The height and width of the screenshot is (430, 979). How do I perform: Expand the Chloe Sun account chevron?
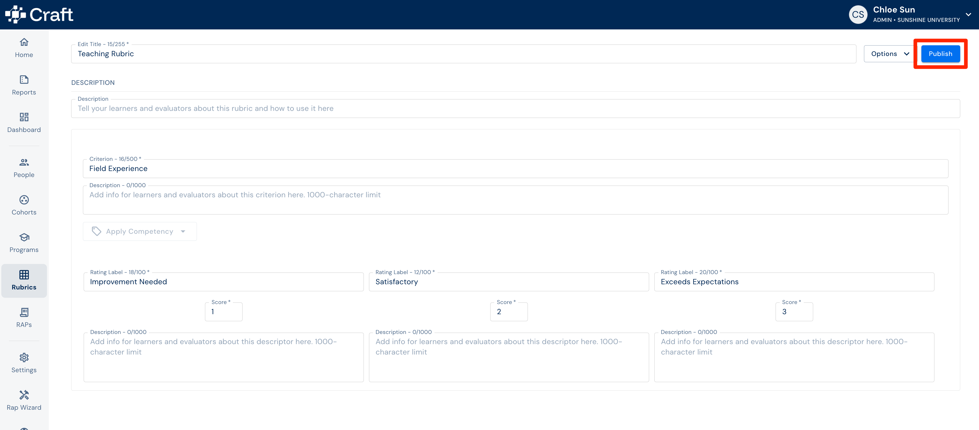click(x=968, y=14)
